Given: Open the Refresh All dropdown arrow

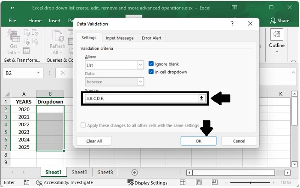Looking at the screenshot, I should pyautogui.click(x=61, y=52).
